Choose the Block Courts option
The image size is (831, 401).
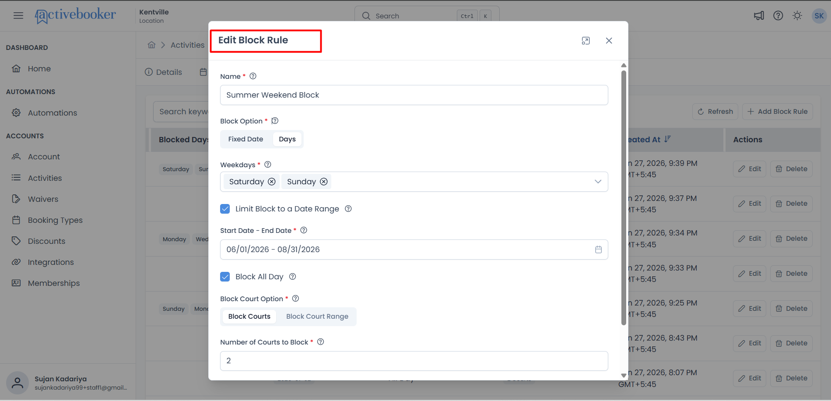coord(249,317)
